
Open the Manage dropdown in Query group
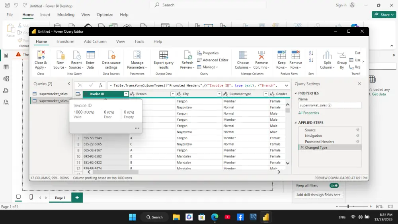tap(208, 67)
